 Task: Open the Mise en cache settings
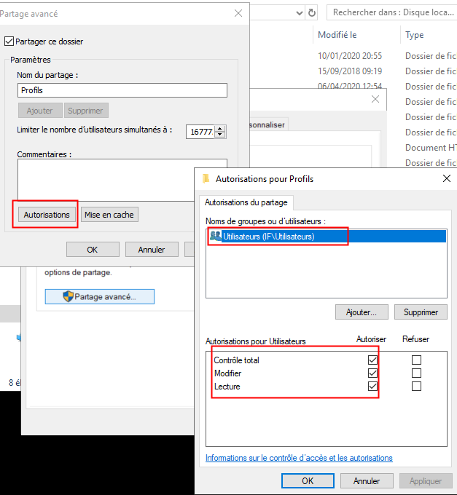(109, 215)
